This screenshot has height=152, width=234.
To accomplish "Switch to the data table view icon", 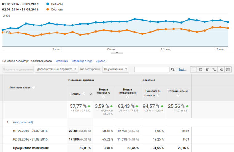I will (x=193, y=69).
